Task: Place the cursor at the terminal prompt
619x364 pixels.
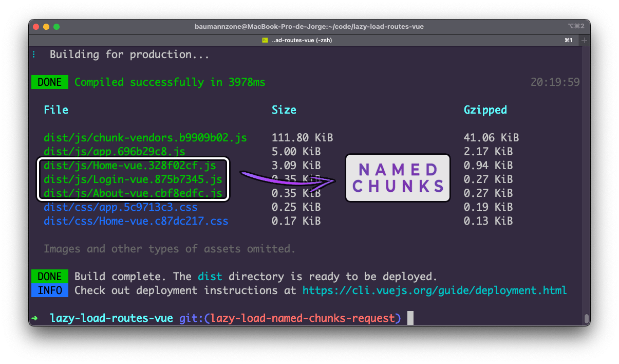Action: [x=409, y=318]
